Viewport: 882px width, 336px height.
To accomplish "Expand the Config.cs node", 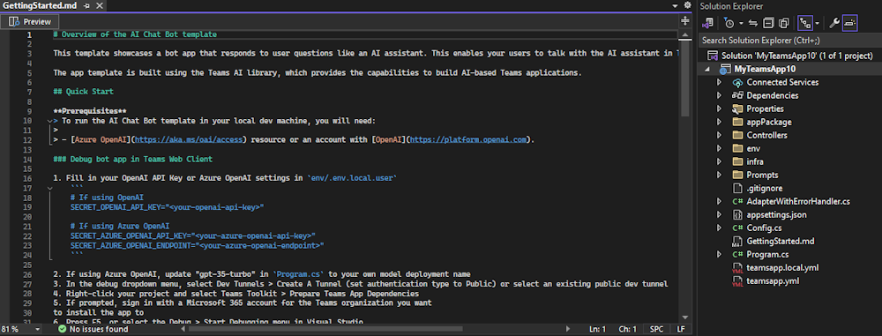I will point(719,228).
